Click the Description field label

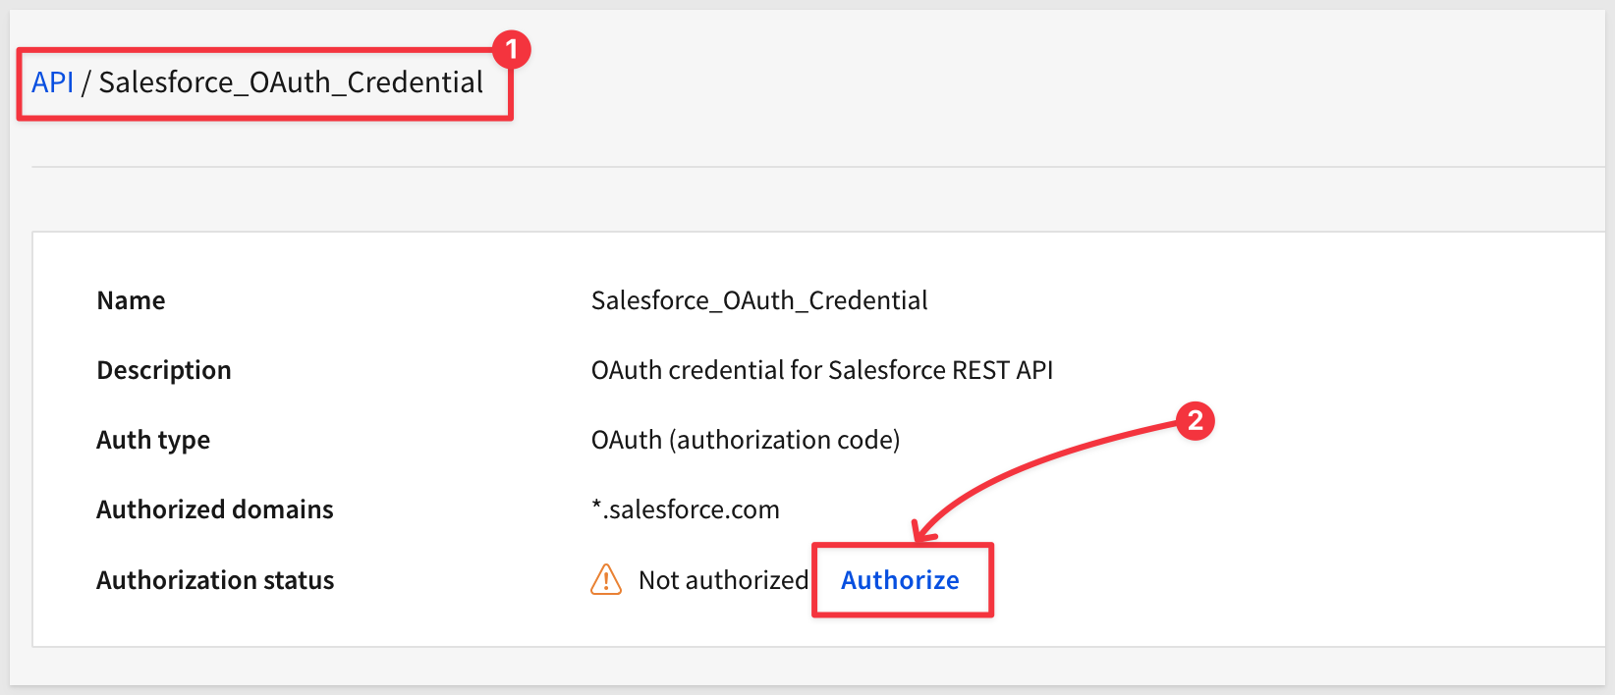tap(164, 370)
